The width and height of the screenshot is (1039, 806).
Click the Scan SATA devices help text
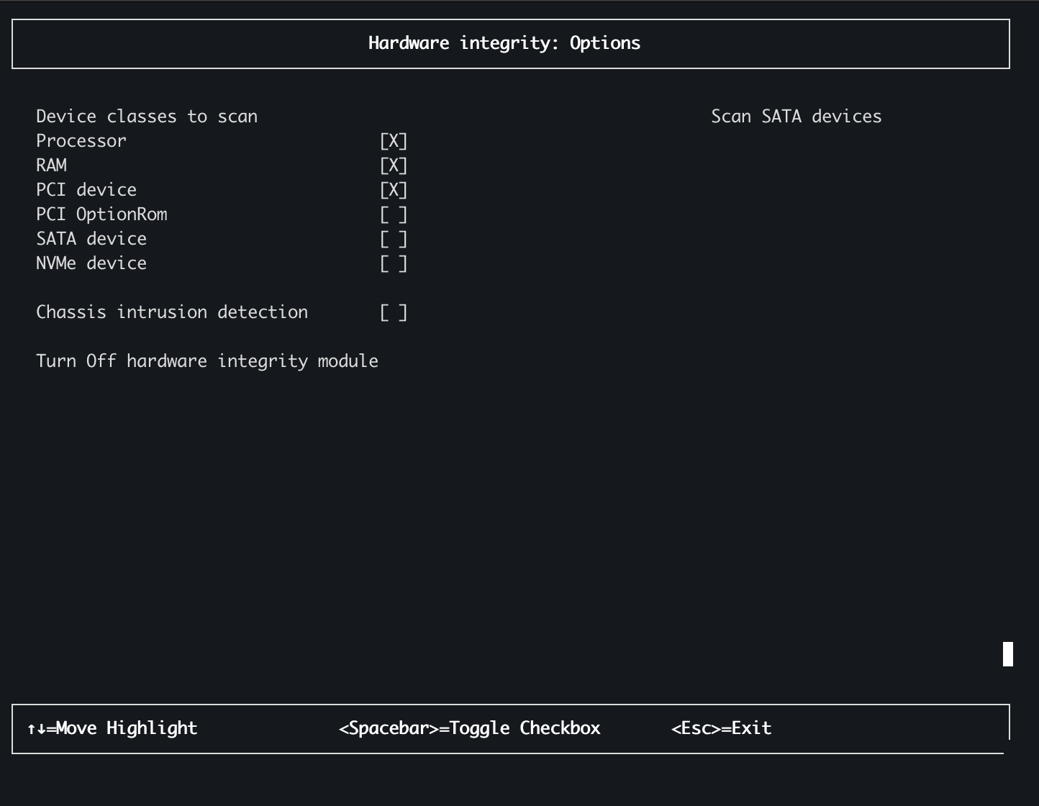click(x=797, y=117)
